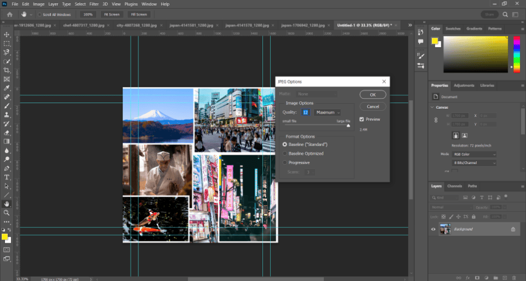Click OK in JPEG Options dialog
This screenshot has height=281, width=526.
click(x=373, y=95)
